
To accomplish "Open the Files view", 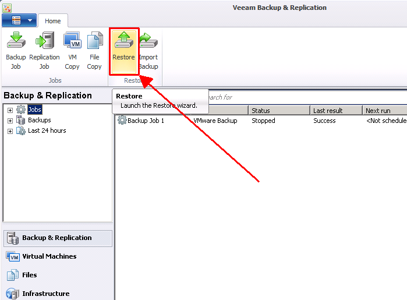I will (x=58, y=275).
